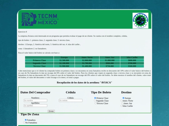
Task: Click the Recopilación de los datos title
Action: (x=84, y=83)
